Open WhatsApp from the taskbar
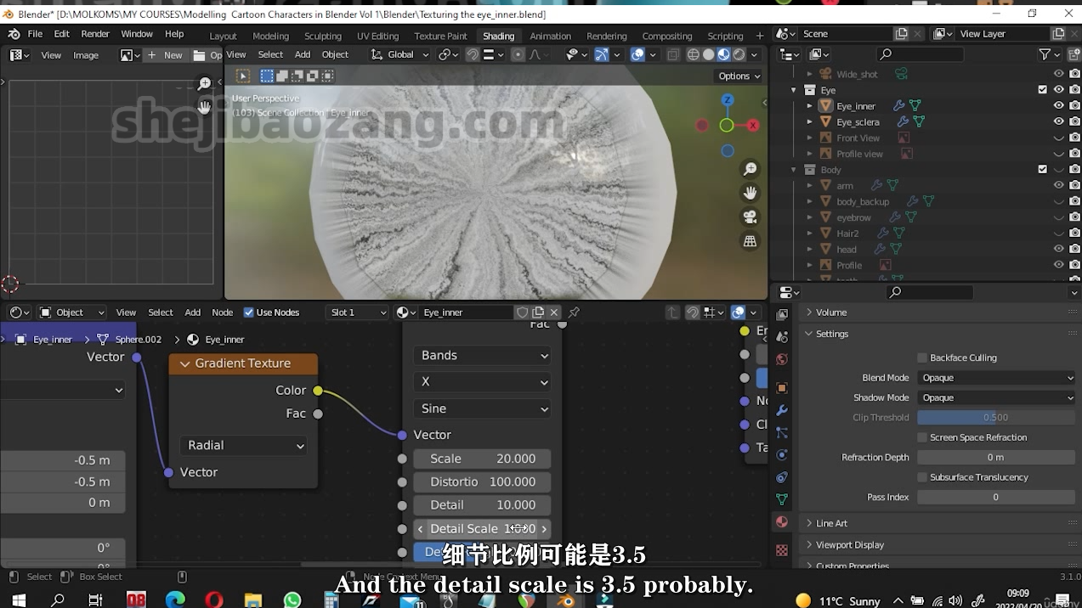The width and height of the screenshot is (1082, 608). 292,600
